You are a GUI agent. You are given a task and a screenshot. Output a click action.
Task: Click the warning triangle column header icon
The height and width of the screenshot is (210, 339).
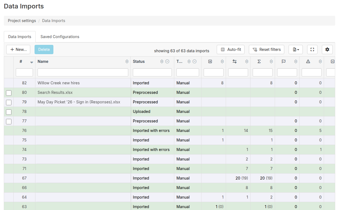[x=308, y=61]
